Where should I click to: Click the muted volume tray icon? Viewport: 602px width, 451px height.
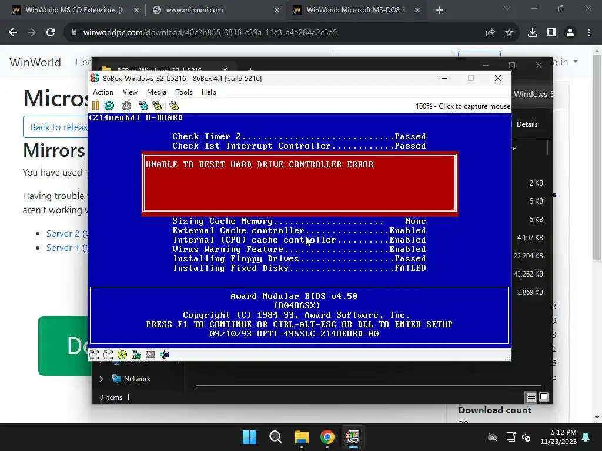(526, 437)
